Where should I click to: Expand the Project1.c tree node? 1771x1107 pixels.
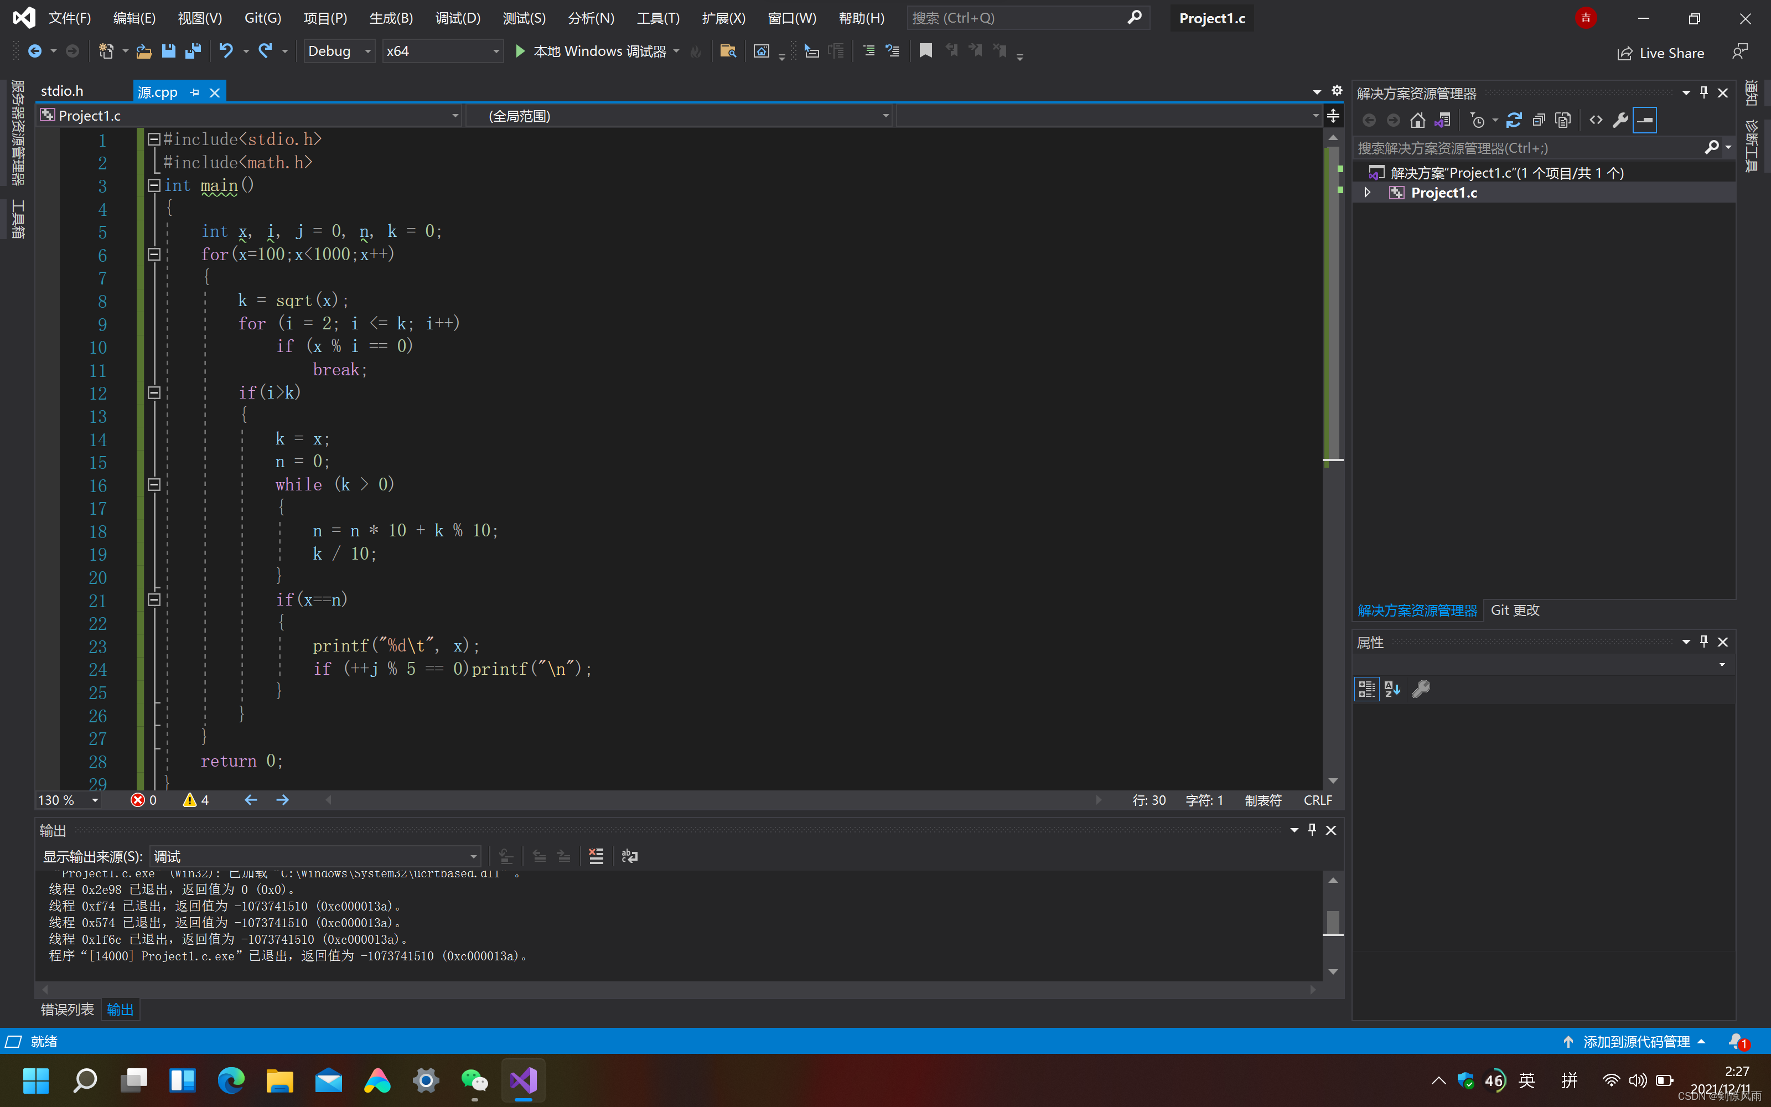point(1366,193)
